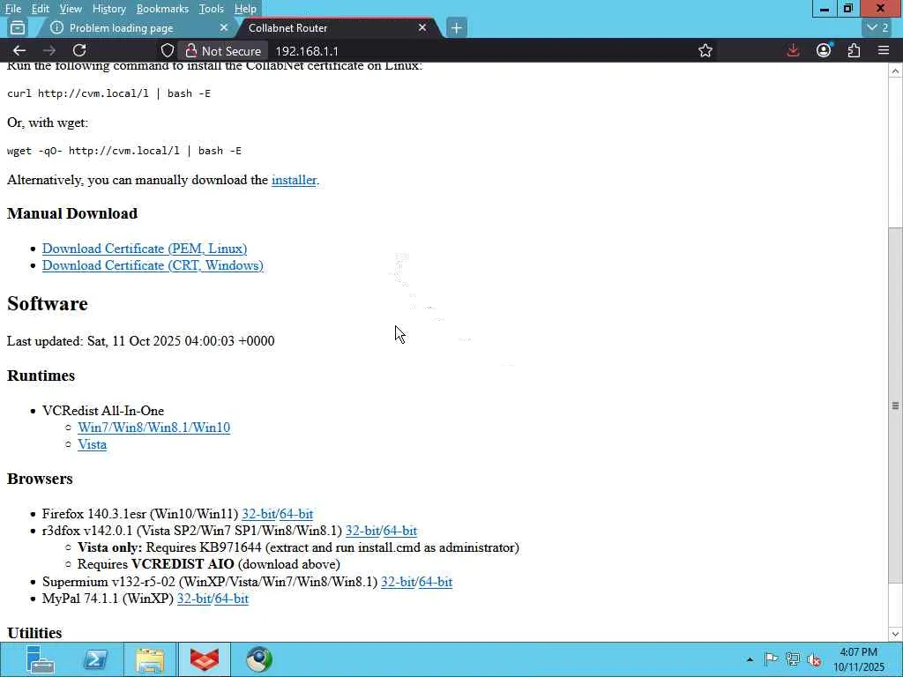Click the page scrollbar up arrow

(895, 71)
